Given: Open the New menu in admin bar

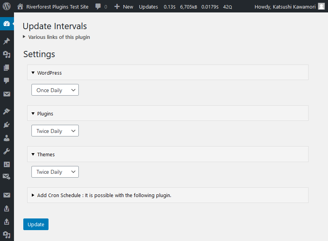Looking at the screenshot, I should click(x=124, y=7).
